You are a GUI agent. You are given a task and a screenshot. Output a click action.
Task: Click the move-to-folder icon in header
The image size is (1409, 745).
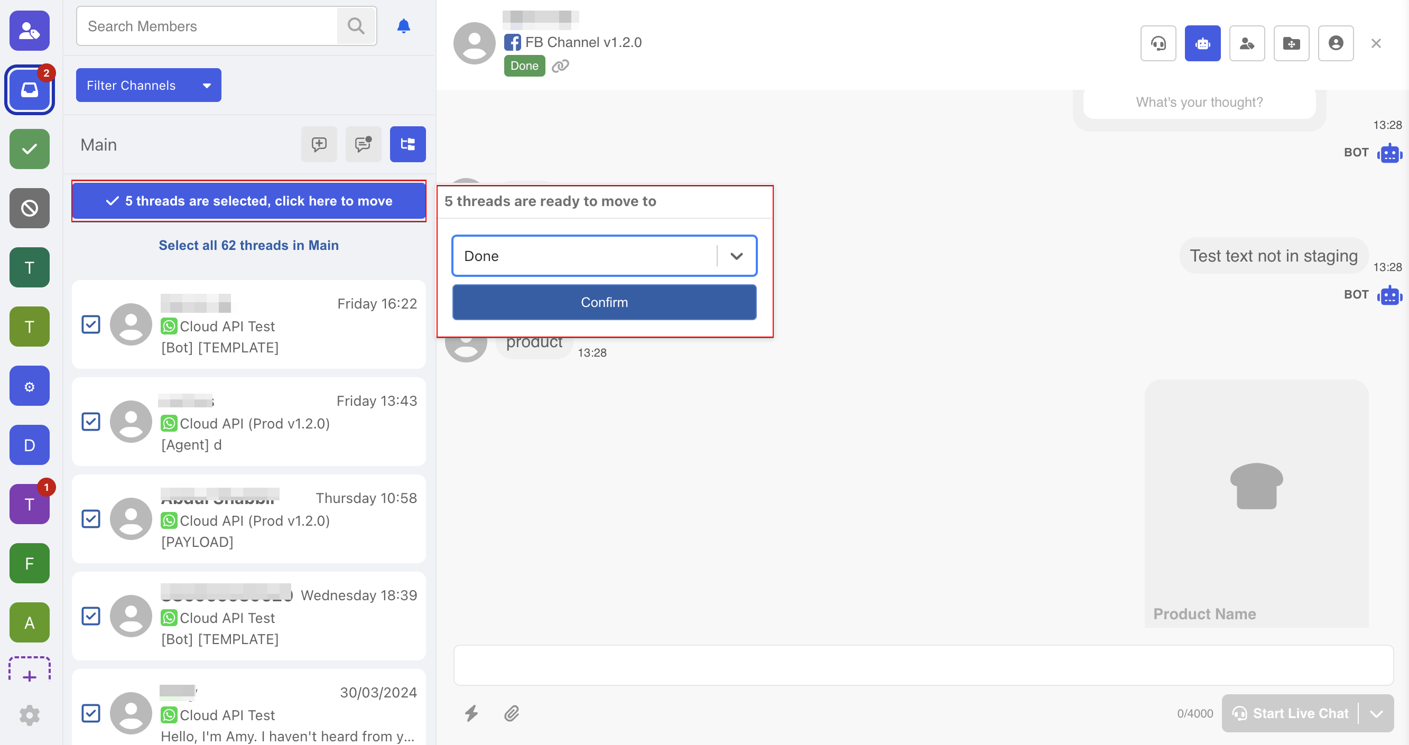pyautogui.click(x=1290, y=43)
